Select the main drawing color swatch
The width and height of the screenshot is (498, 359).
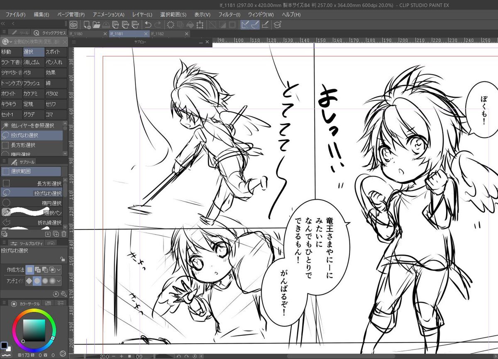point(4,346)
